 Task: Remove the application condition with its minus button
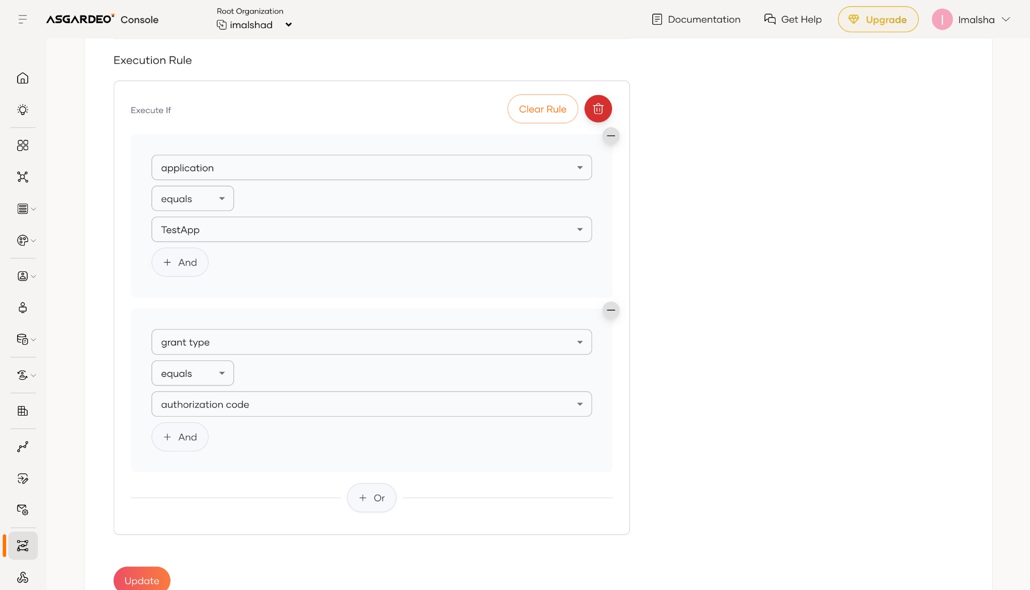tap(611, 136)
